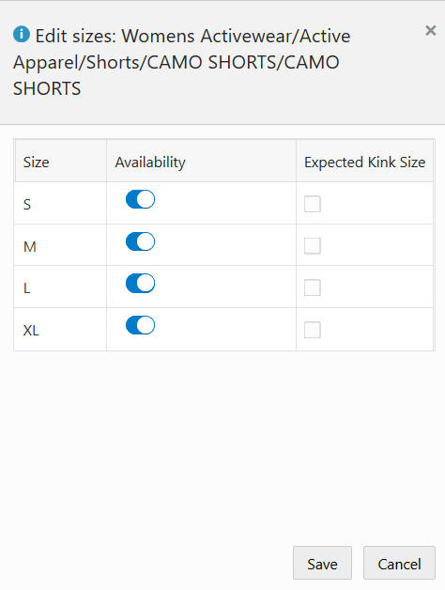
Task: Turn off availability for size S
Action: point(140,199)
